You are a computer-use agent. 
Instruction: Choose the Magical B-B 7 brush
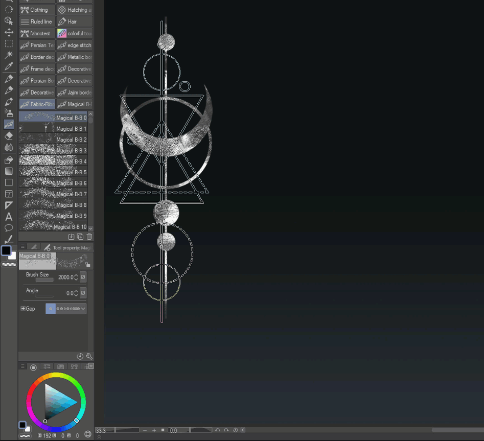(x=53, y=194)
